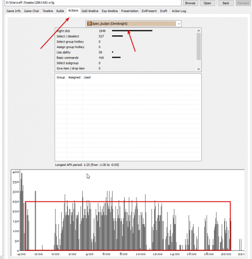Viewport: 252px width, 259px height.
Task: Select the ExtPresent tab
Action: point(149,11)
